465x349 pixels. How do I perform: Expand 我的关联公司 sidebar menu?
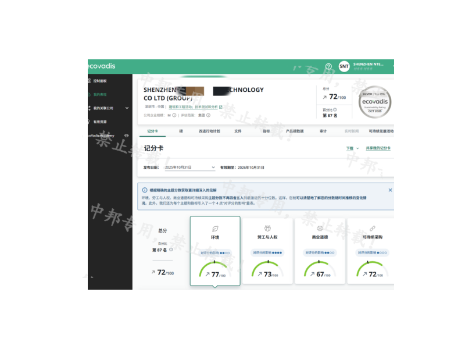tap(126, 108)
